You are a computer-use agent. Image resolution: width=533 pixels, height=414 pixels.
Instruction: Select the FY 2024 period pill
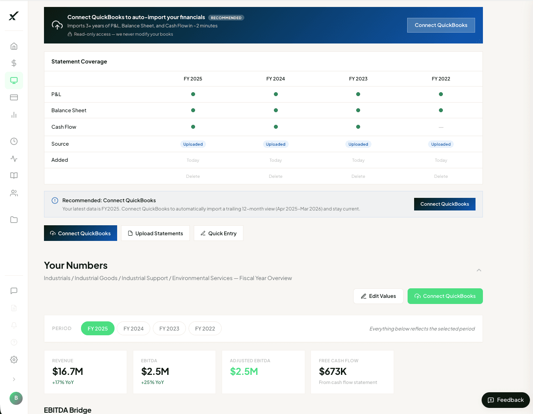coord(133,328)
